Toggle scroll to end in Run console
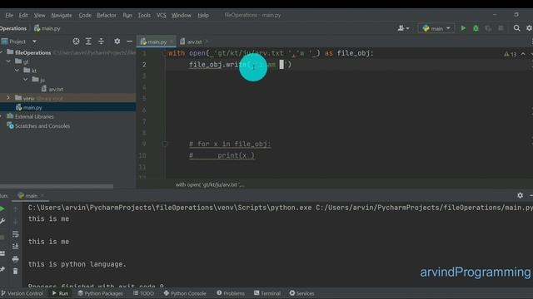This screenshot has height=299, width=533. click(15, 247)
